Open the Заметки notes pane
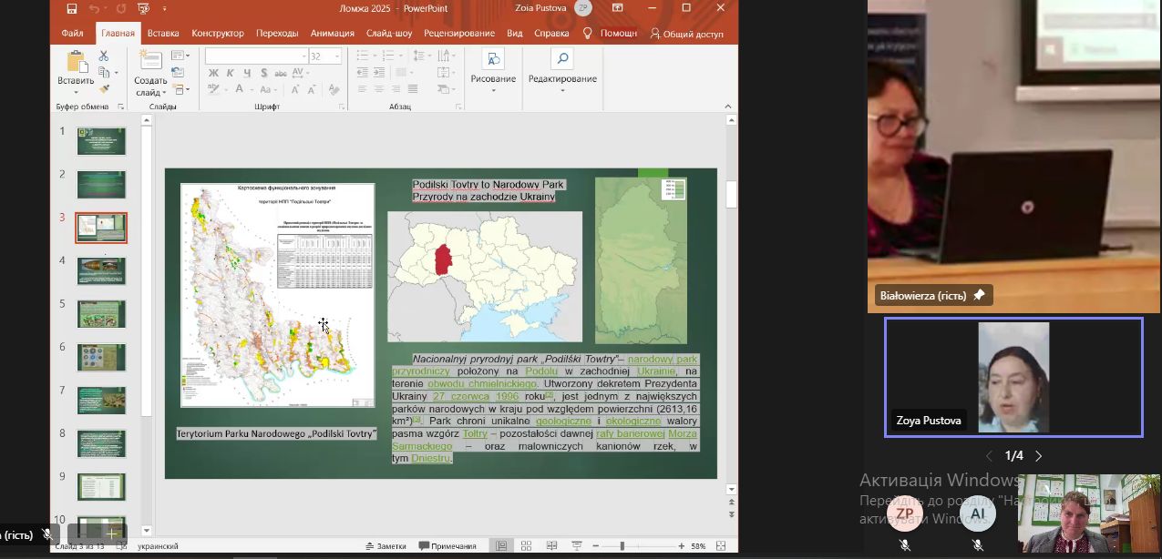Screen dimensions: 1162x559 click(x=386, y=546)
